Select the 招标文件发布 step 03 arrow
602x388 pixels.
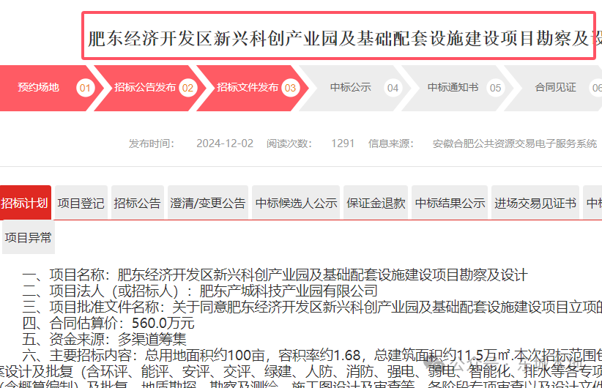(253, 88)
